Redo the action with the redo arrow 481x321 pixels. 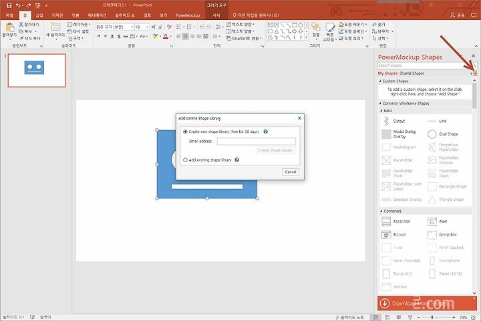click(29, 5)
